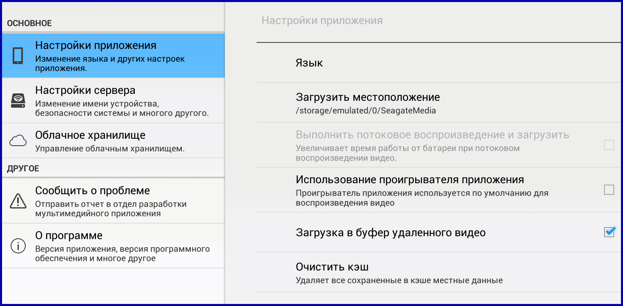This screenshot has width=623, height=306.
Task: Select the Сообщить о проблеме menu title
Action: tap(92, 191)
